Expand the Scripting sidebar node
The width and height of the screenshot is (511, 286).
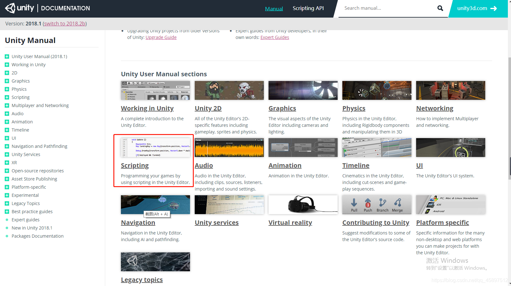[7, 97]
